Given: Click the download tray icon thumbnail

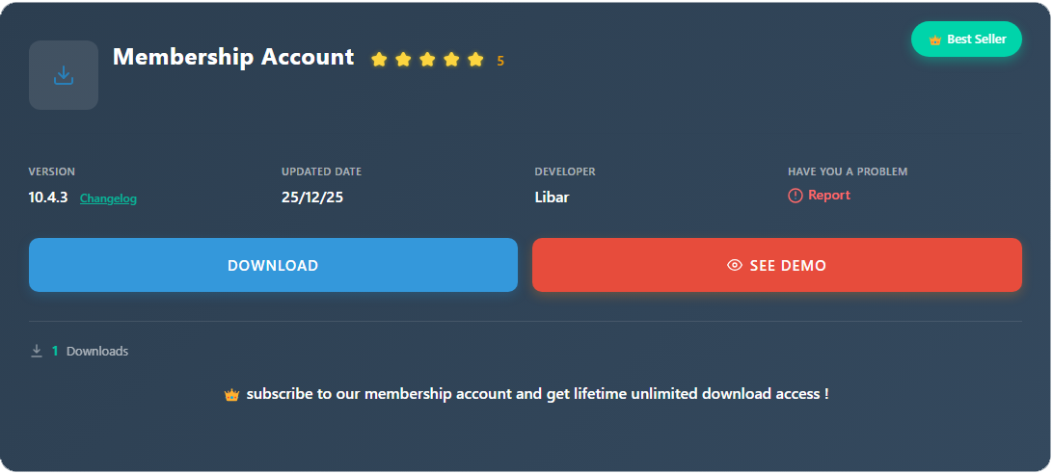Looking at the screenshot, I should (x=64, y=75).
